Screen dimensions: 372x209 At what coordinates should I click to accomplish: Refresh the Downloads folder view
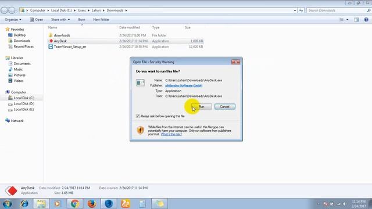(301, 10)
